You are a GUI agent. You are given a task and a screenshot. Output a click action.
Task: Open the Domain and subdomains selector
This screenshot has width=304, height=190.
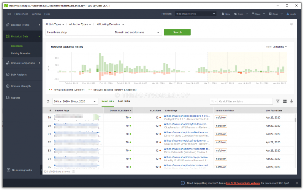[x=137, y=32]
